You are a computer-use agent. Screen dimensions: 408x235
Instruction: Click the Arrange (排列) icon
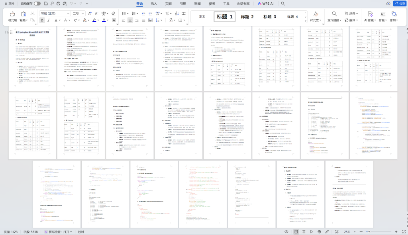tap(394, 14)
